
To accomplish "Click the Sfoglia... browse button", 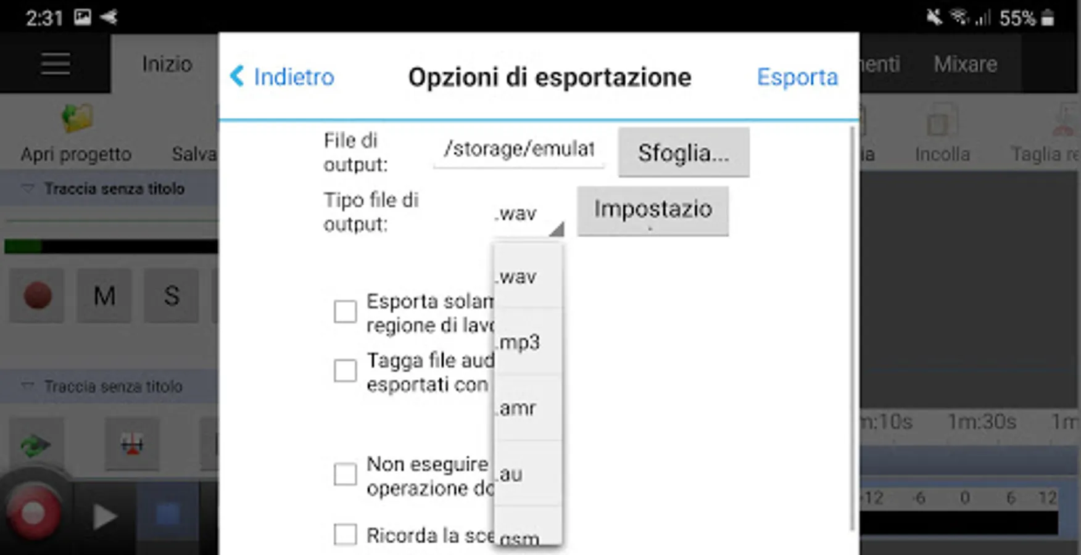I will tap(684, 152).
